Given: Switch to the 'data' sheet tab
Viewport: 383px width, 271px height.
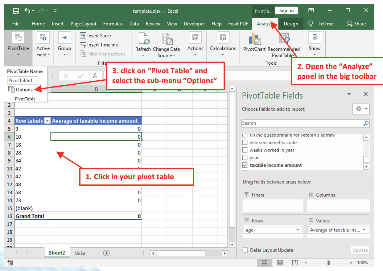Looking at the screenshot, I should coord(80,253).
